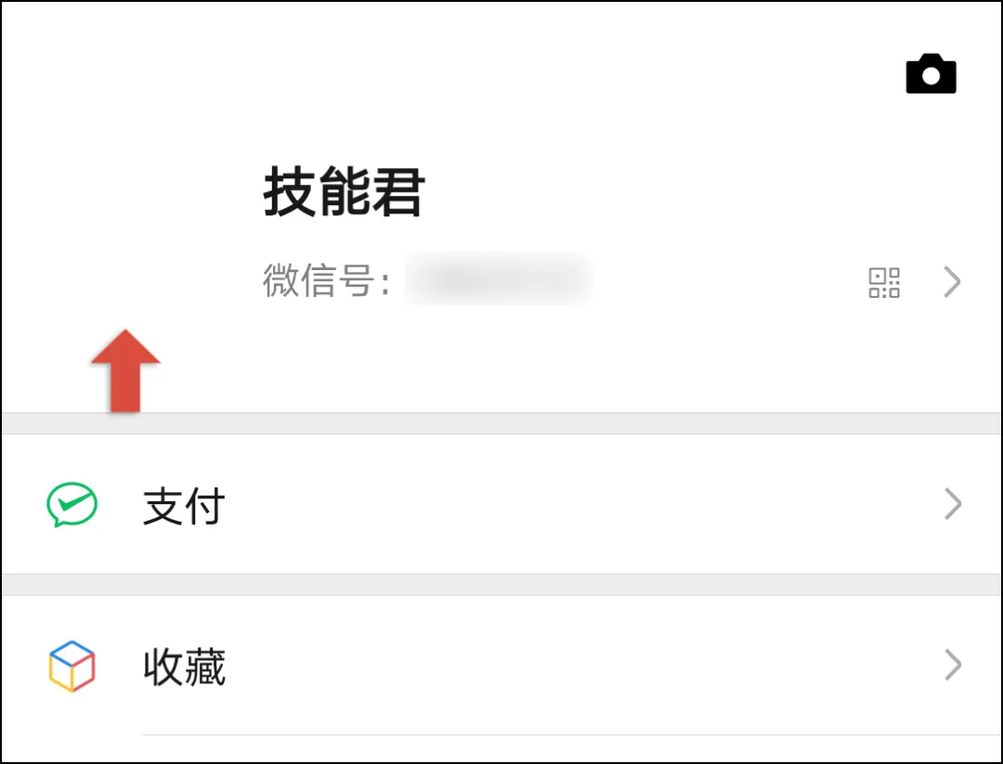The width and height of the screenshot is (1003, 764).
Task: Tap the username 技能君
Action: 345,190
